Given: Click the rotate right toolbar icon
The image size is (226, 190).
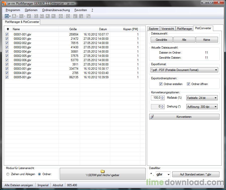Looking at the screenshot, I should [x=81, y=16].
